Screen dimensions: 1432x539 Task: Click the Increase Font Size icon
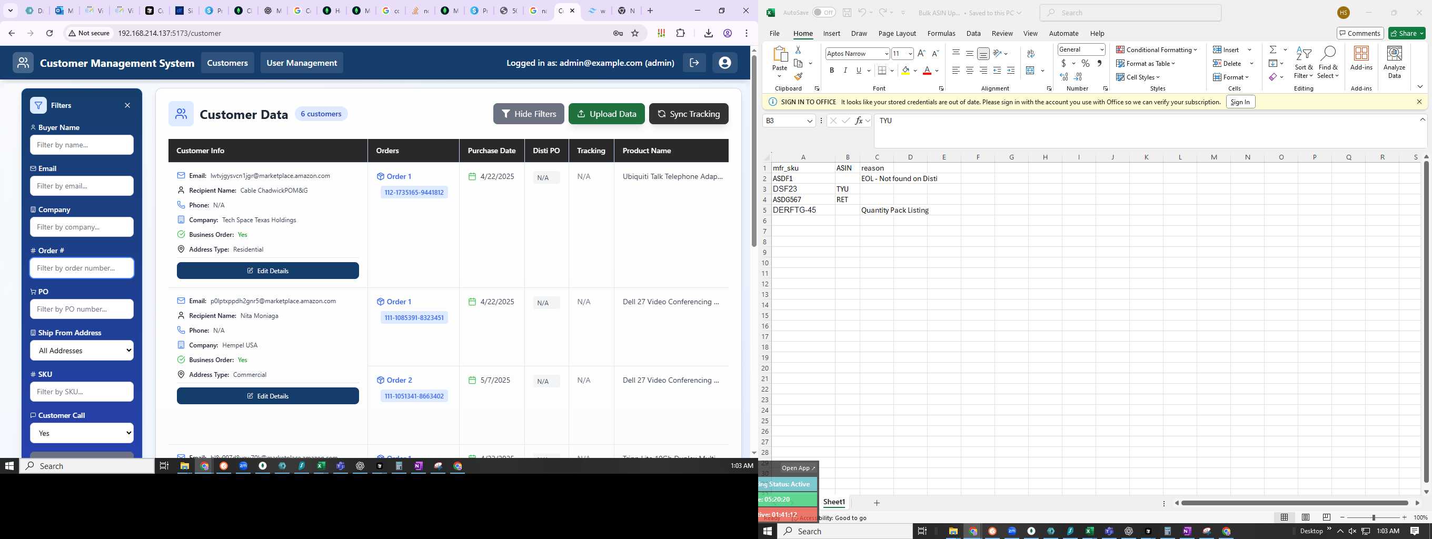click(x=921, y=53)
